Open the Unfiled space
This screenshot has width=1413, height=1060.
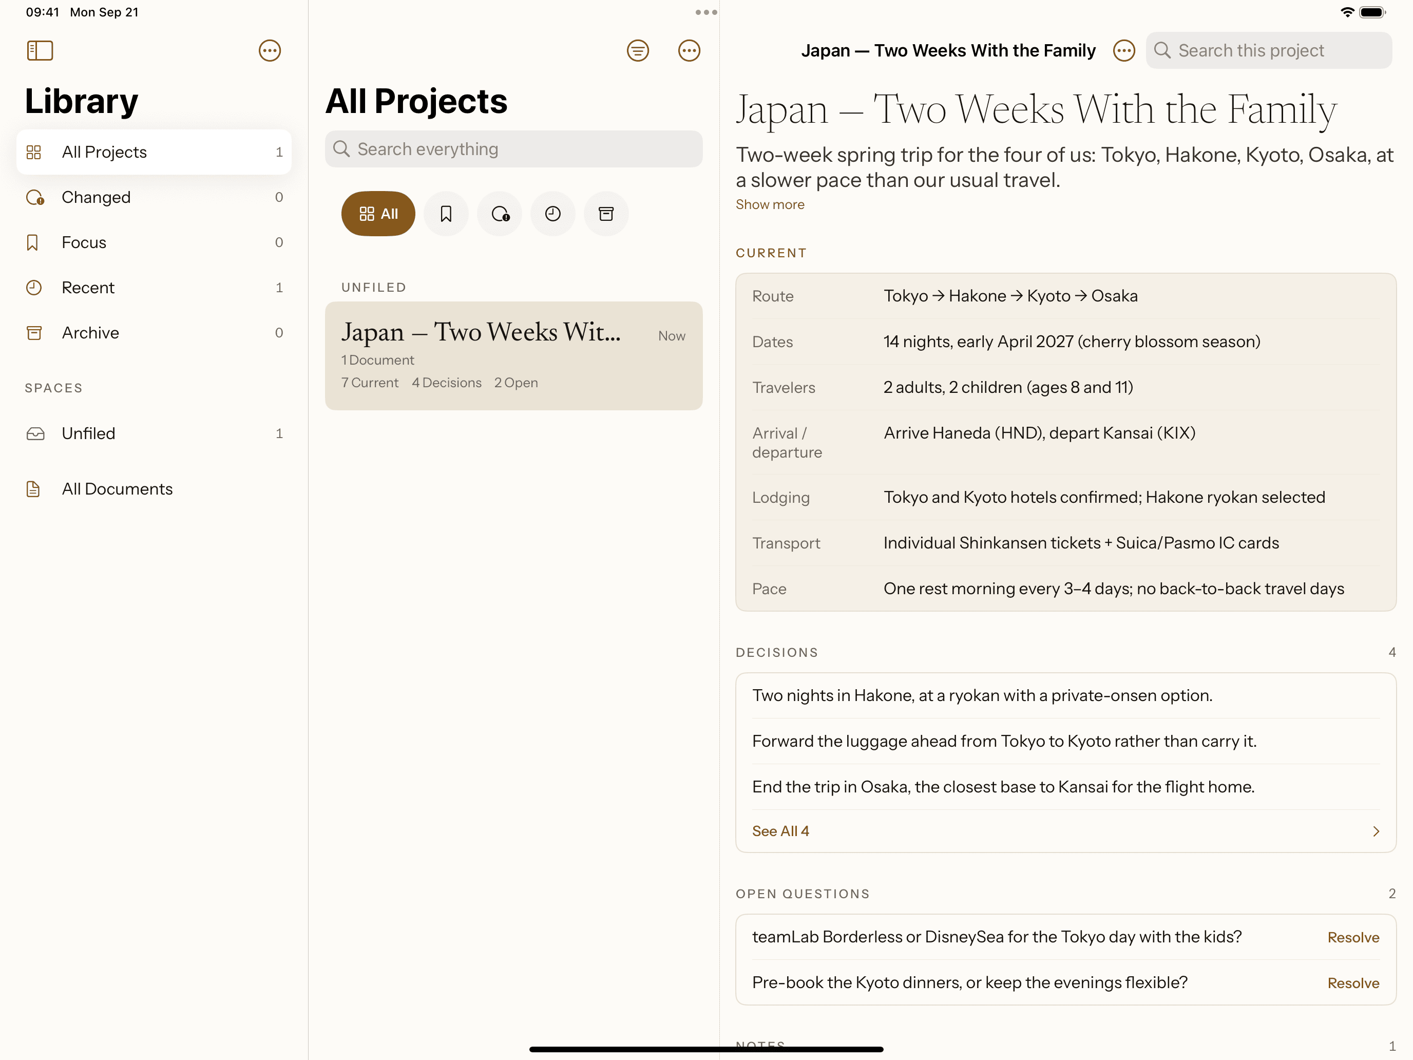(154, 433)
